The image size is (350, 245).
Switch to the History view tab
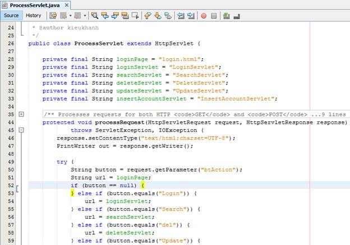pos(34,16)
